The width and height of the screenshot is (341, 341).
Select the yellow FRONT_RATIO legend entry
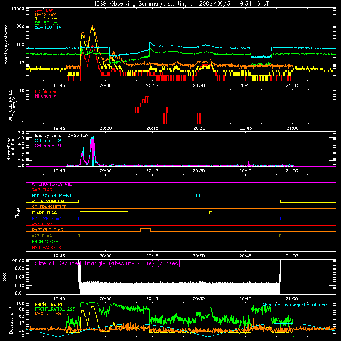(49, 305)
